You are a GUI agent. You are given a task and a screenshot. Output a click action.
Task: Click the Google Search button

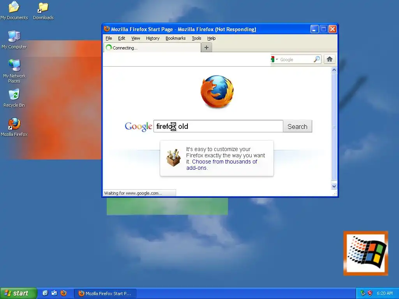click(297, 127)
